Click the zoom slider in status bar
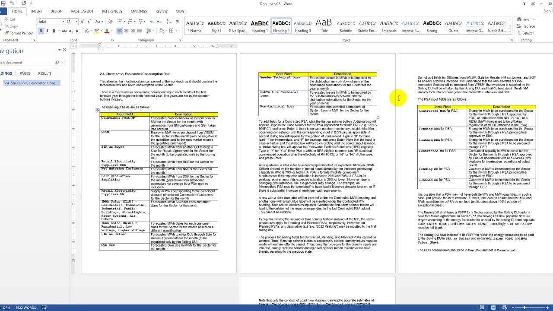The image size is (553, 311). [524, 308]
